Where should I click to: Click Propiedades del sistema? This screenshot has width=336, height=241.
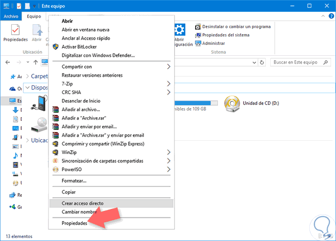click(x=225, y=35)
